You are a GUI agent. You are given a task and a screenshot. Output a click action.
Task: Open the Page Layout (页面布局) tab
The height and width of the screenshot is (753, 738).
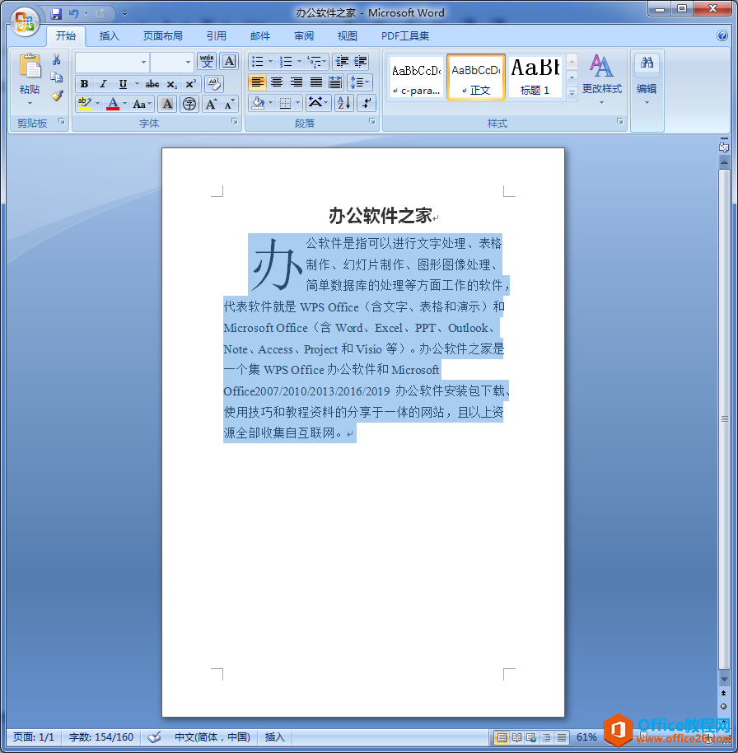(x=163, y=35)
